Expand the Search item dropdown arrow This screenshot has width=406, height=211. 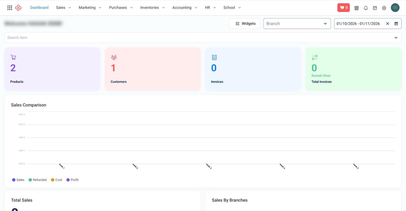point(396,37)
